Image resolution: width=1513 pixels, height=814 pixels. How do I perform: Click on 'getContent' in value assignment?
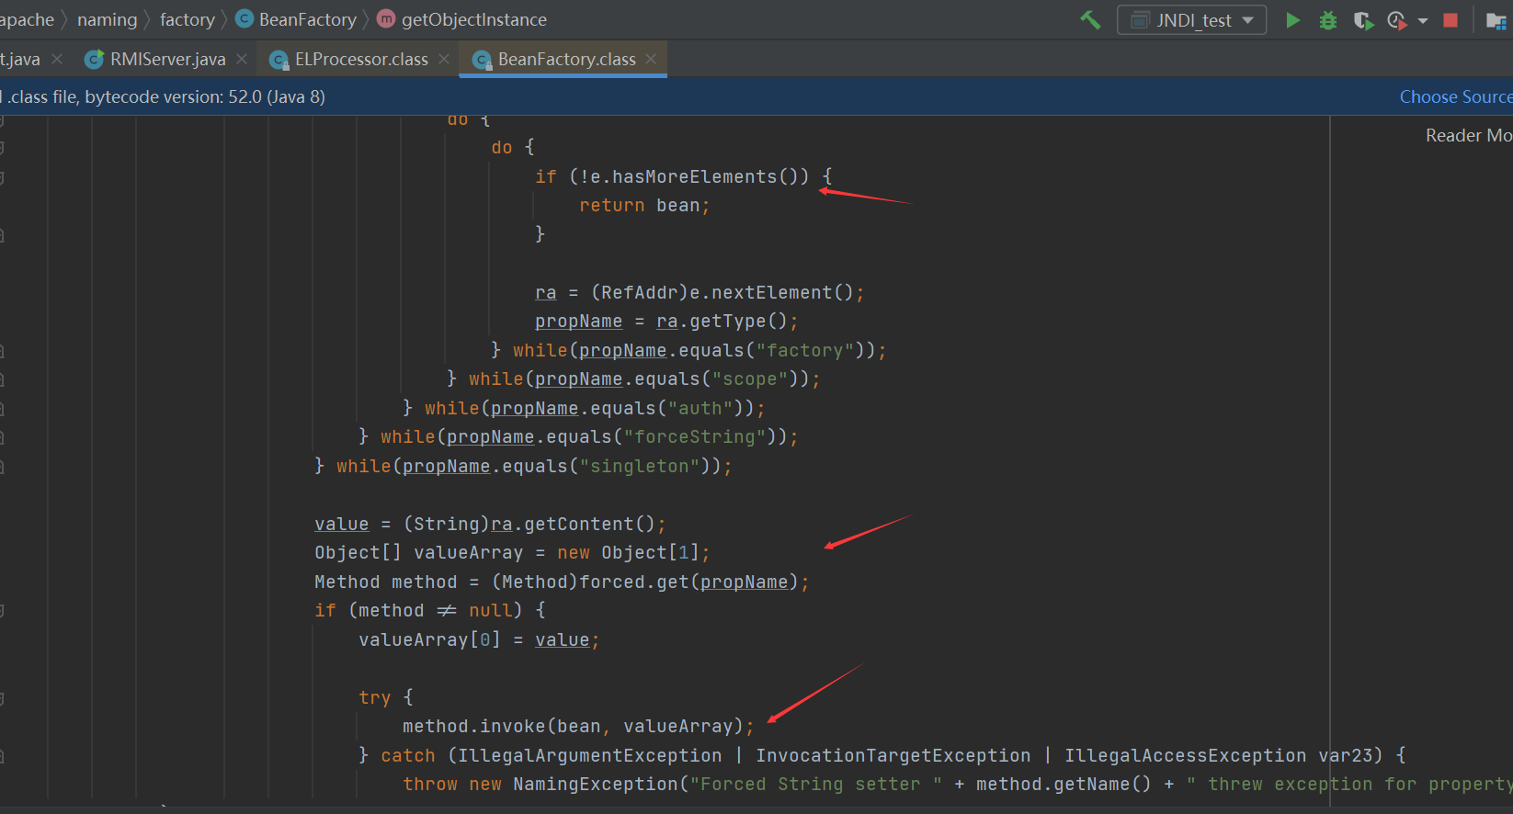578,524
